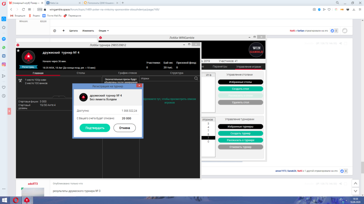Screen dimensions: 364x204
Task: Click the thumbs-up like button on the post
Action: coord(344,31)
